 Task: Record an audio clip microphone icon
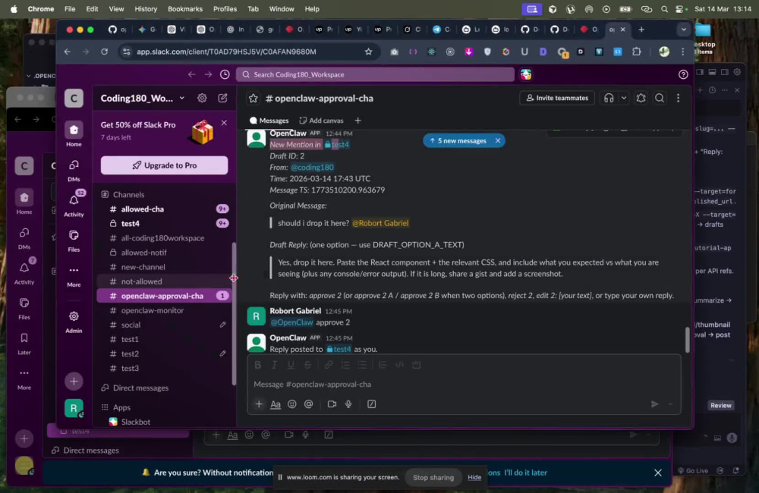coord(348,404)
